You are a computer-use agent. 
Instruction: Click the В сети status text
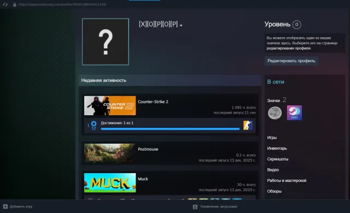pos(276,82)
